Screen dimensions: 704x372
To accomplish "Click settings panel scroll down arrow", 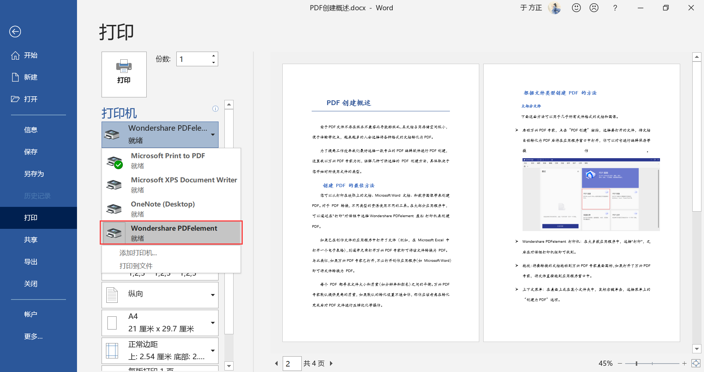I will (229, 366).
